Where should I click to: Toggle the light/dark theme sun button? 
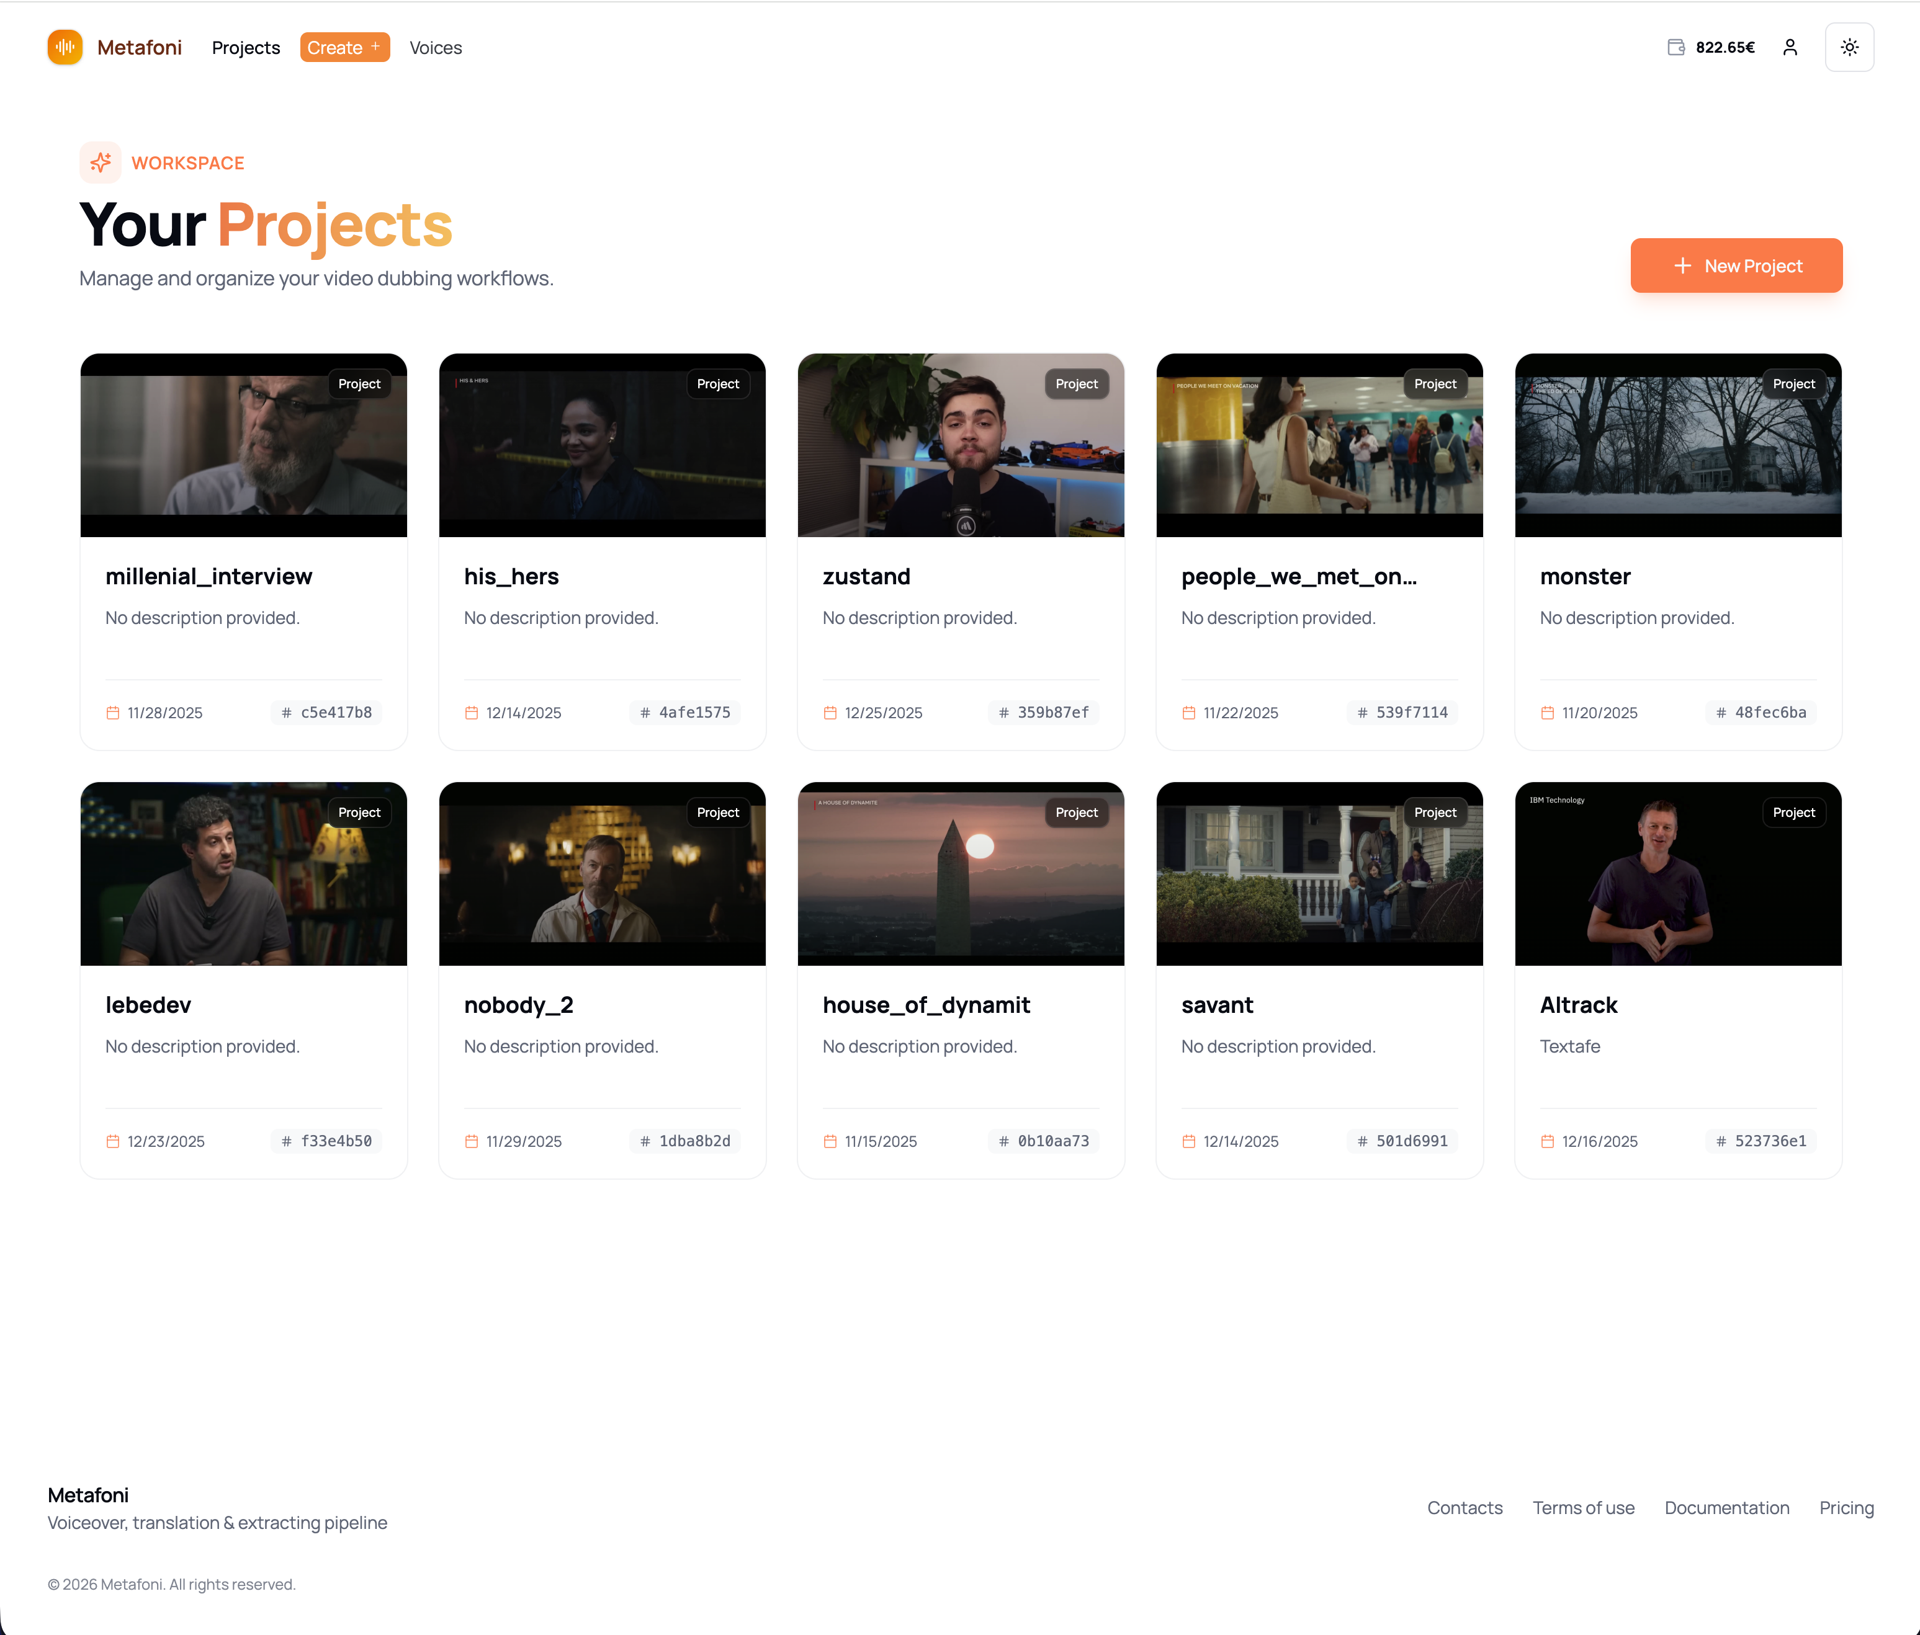(1849, 47)
